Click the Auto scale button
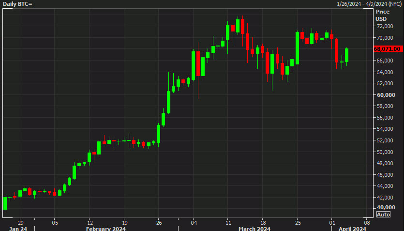Screen dimensions: 404x231 (383, 215)
